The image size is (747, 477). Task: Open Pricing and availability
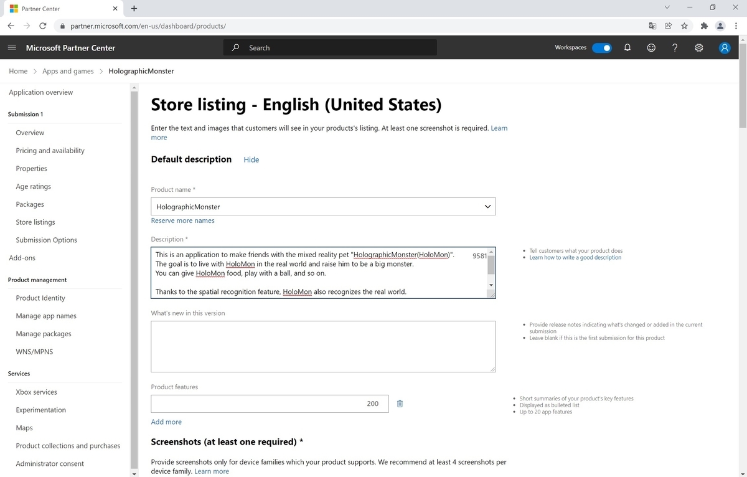point(50,151)
